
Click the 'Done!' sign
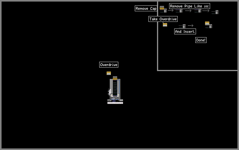[x=201, y=40]
